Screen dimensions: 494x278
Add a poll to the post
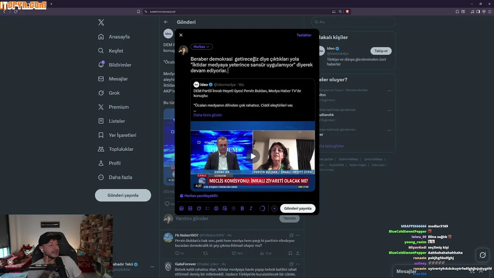tap(208, 208)
